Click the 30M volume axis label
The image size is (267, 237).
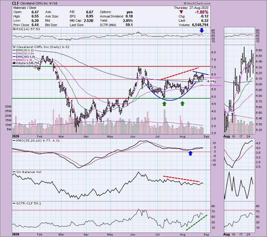(x=8, y=107)
